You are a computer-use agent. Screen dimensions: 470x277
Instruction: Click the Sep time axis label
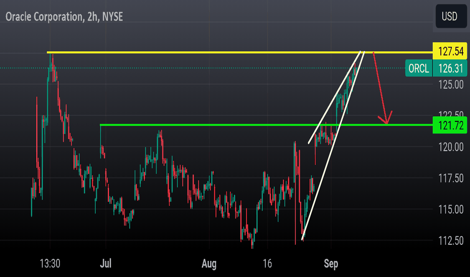coord(331,264)
